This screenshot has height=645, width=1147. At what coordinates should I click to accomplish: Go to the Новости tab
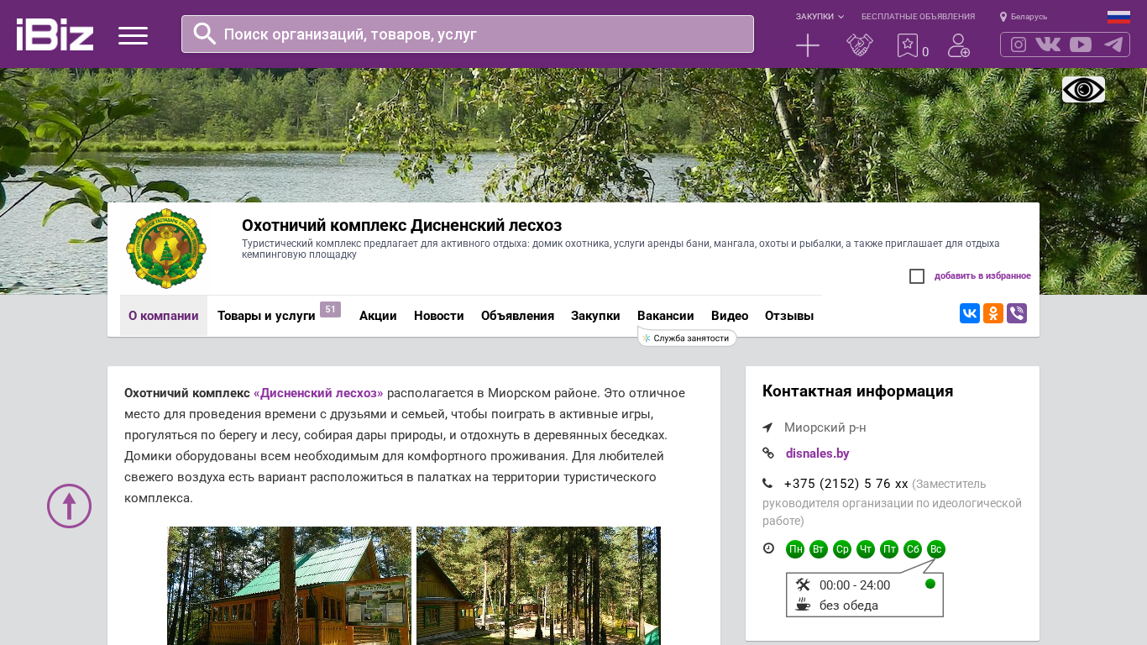click(439, 316)
